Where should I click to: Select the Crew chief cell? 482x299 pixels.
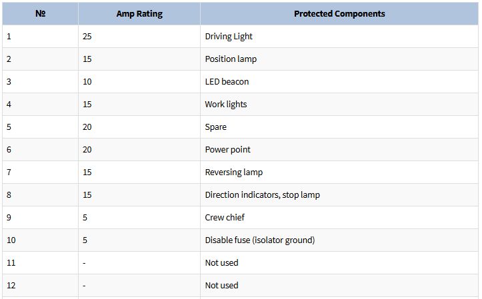click(x=225, y=218)
